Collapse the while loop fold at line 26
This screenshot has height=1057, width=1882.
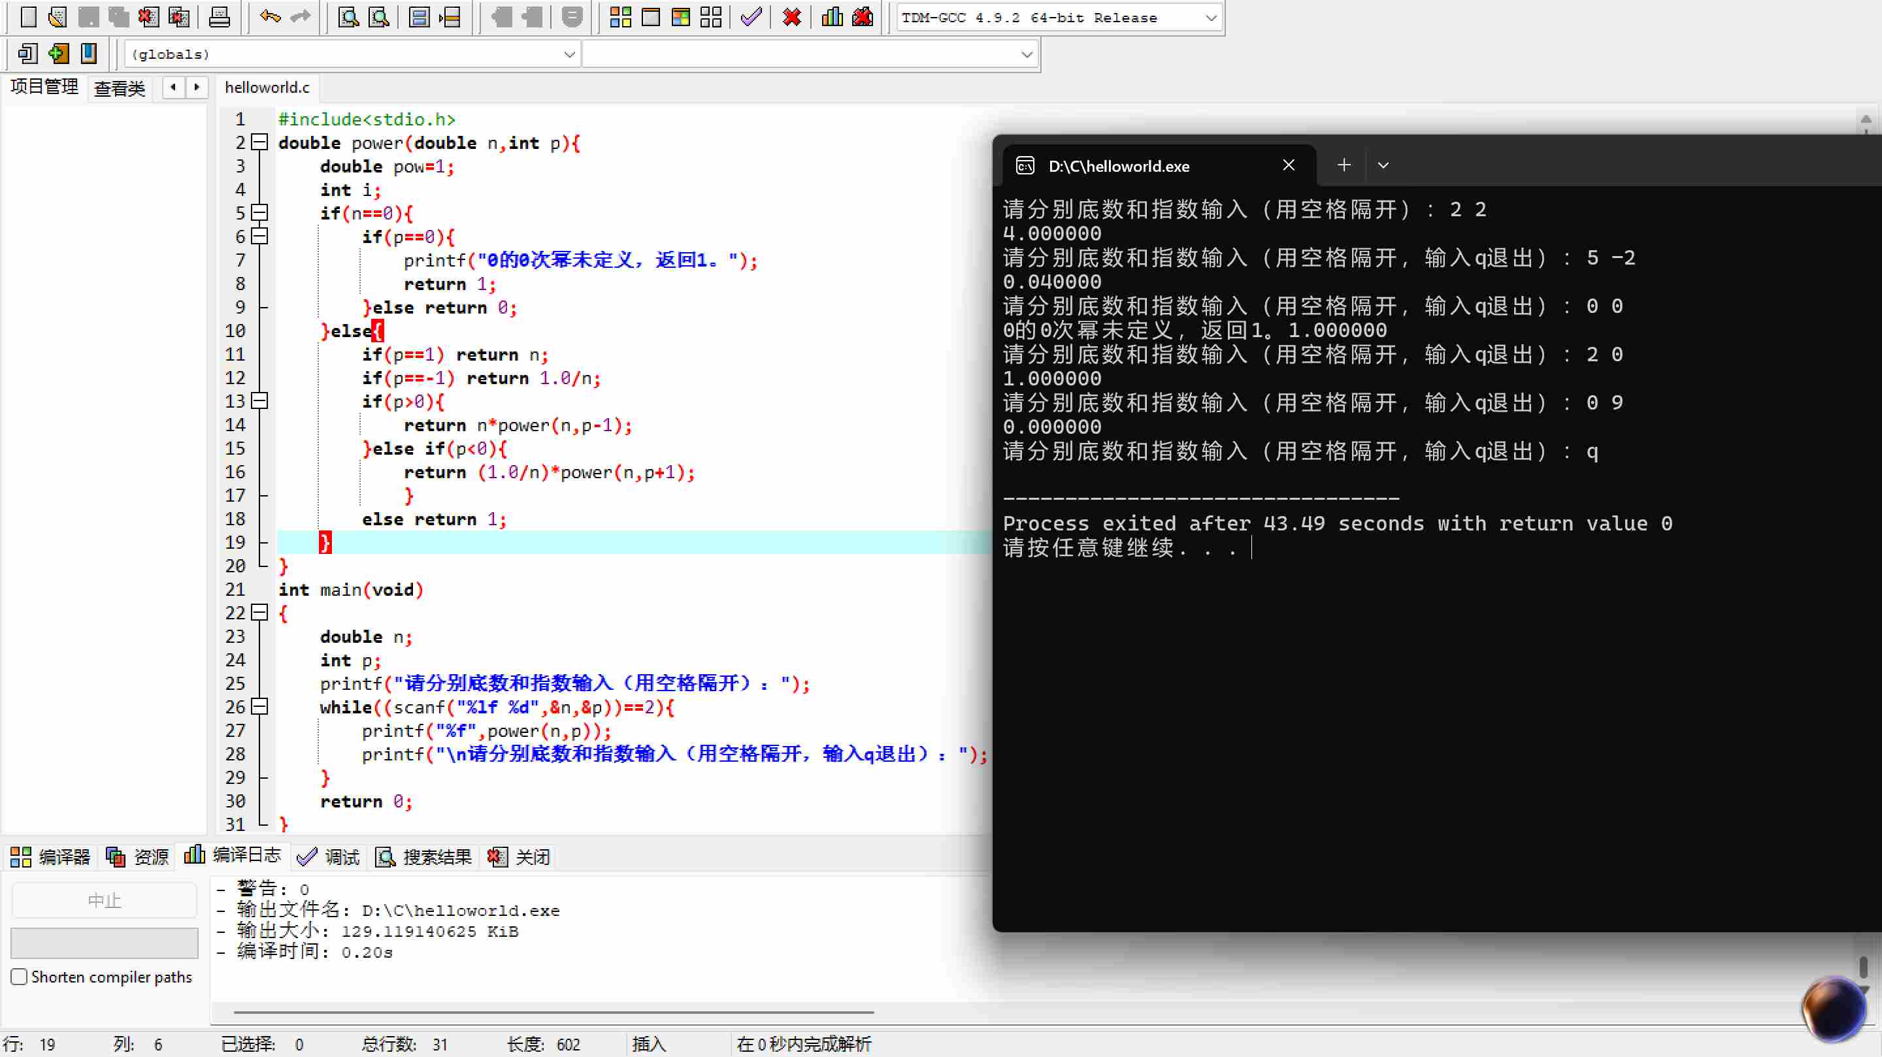(x=260, y=706)
